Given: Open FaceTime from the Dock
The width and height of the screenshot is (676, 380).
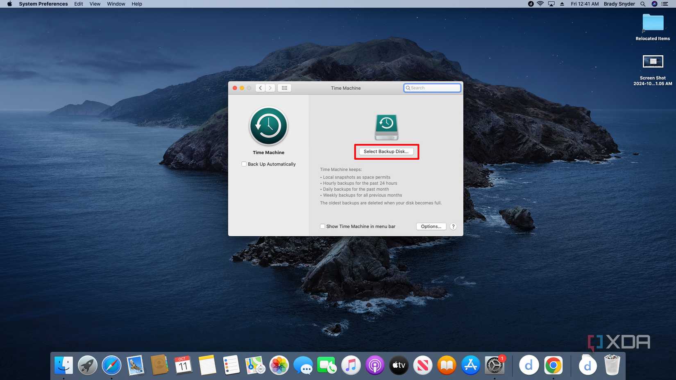Looking at the screenshot, I should (327, 365).
